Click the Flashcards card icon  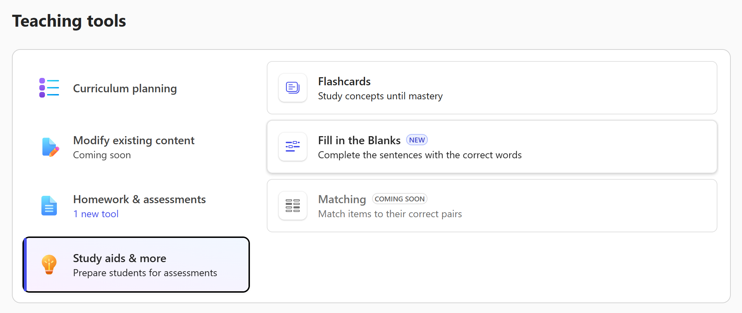(293, 88)
